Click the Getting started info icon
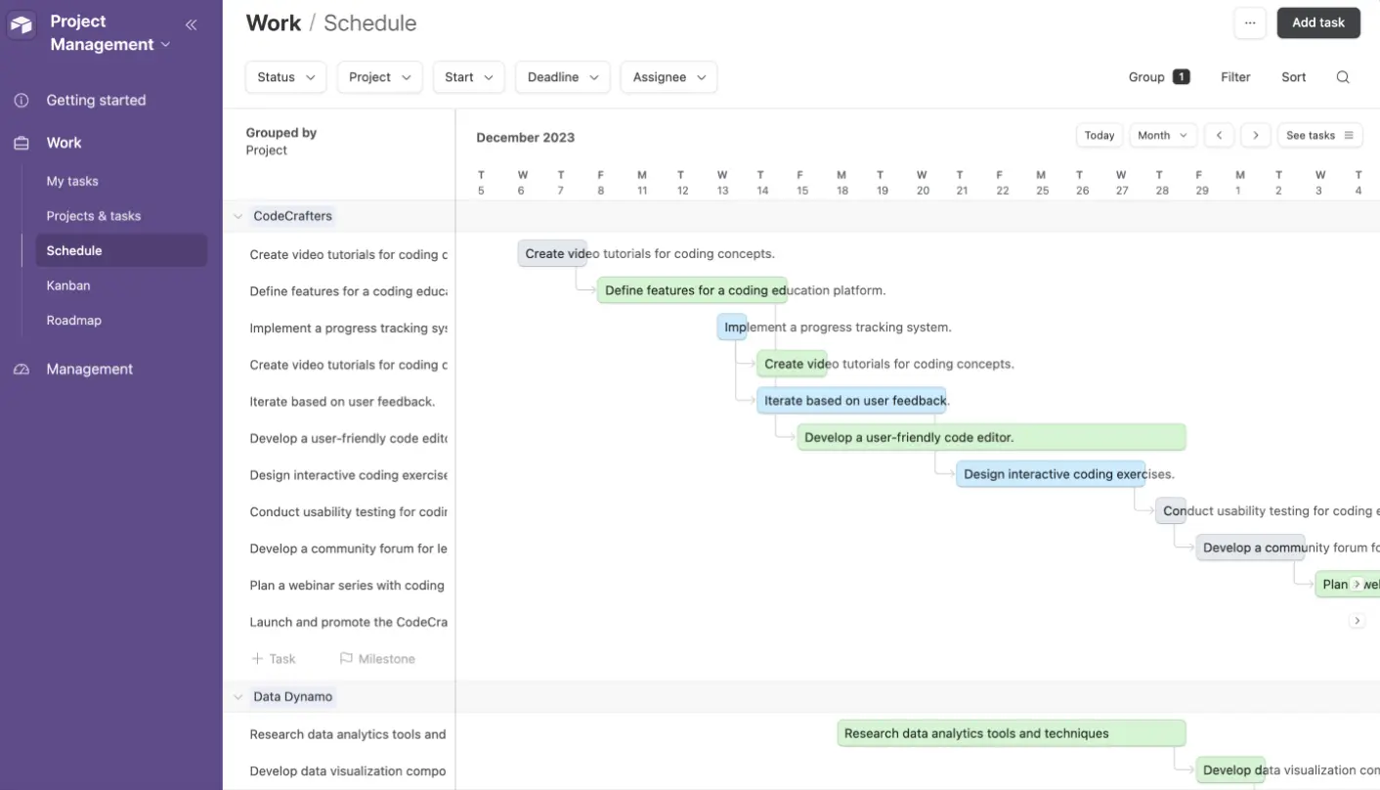Viewport: 1380px width, 790px height. point(22,100)
